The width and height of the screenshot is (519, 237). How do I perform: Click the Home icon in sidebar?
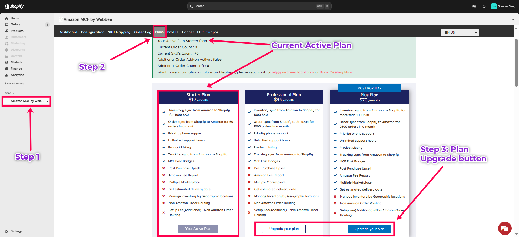tap(7, 18)
